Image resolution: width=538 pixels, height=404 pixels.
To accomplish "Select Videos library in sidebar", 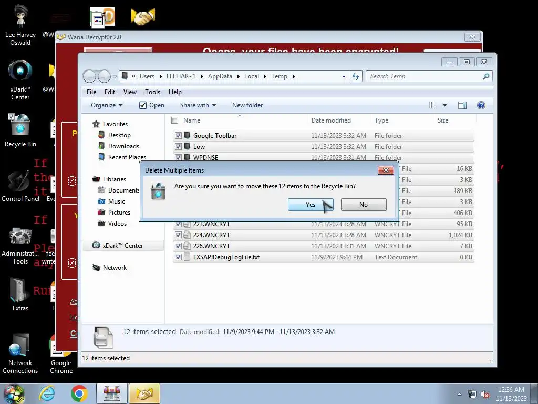I will coord(117,223).
